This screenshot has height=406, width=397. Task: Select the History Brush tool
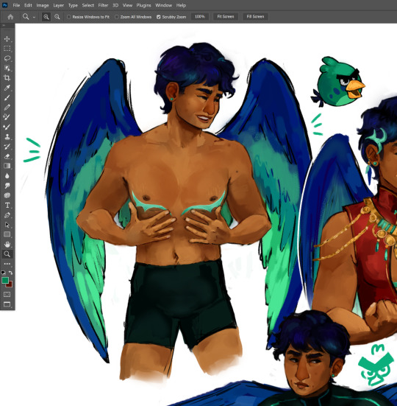(7, 147)
